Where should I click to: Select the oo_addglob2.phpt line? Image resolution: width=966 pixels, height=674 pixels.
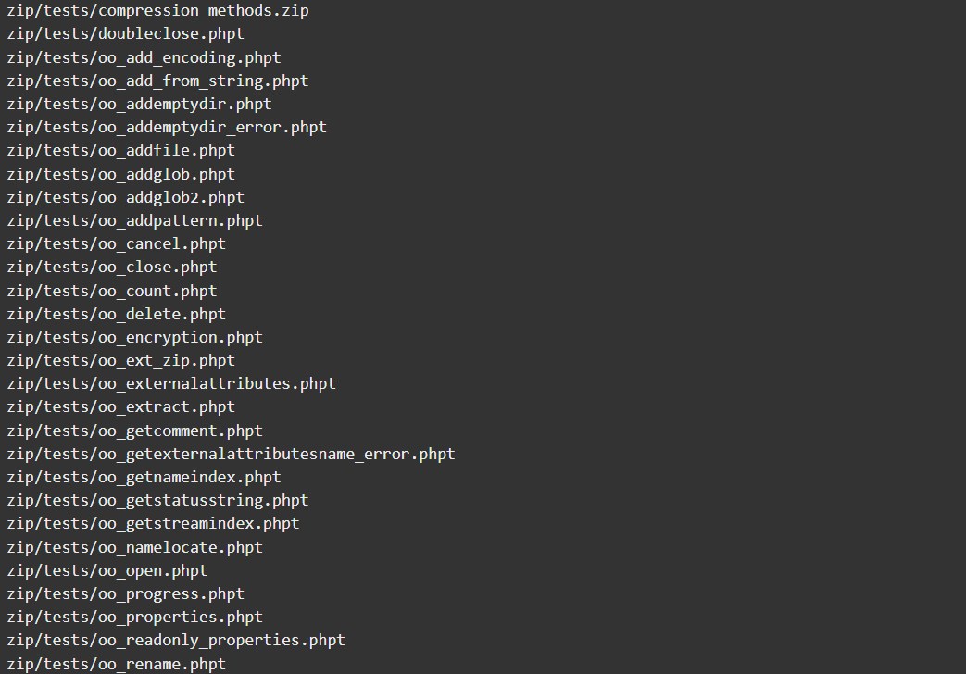coord(126,198)
